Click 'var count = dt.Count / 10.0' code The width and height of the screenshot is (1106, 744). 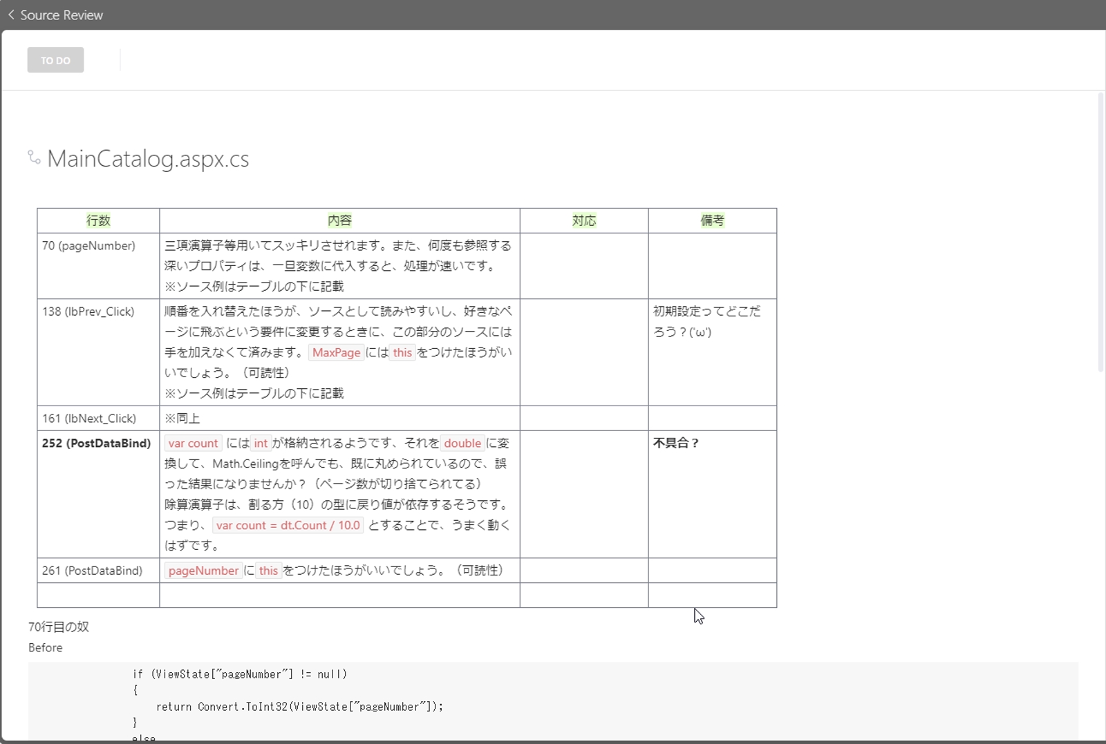click(288, 525)
